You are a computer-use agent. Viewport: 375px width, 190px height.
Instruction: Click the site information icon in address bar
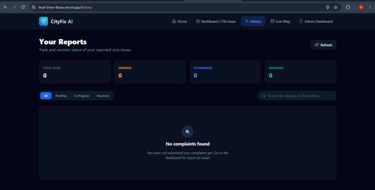33,7
